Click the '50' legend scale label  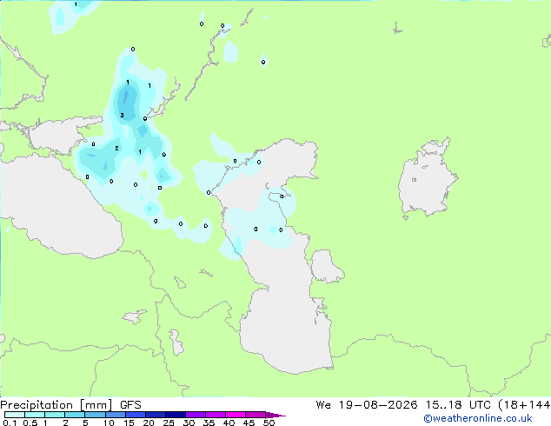[269, 423]
